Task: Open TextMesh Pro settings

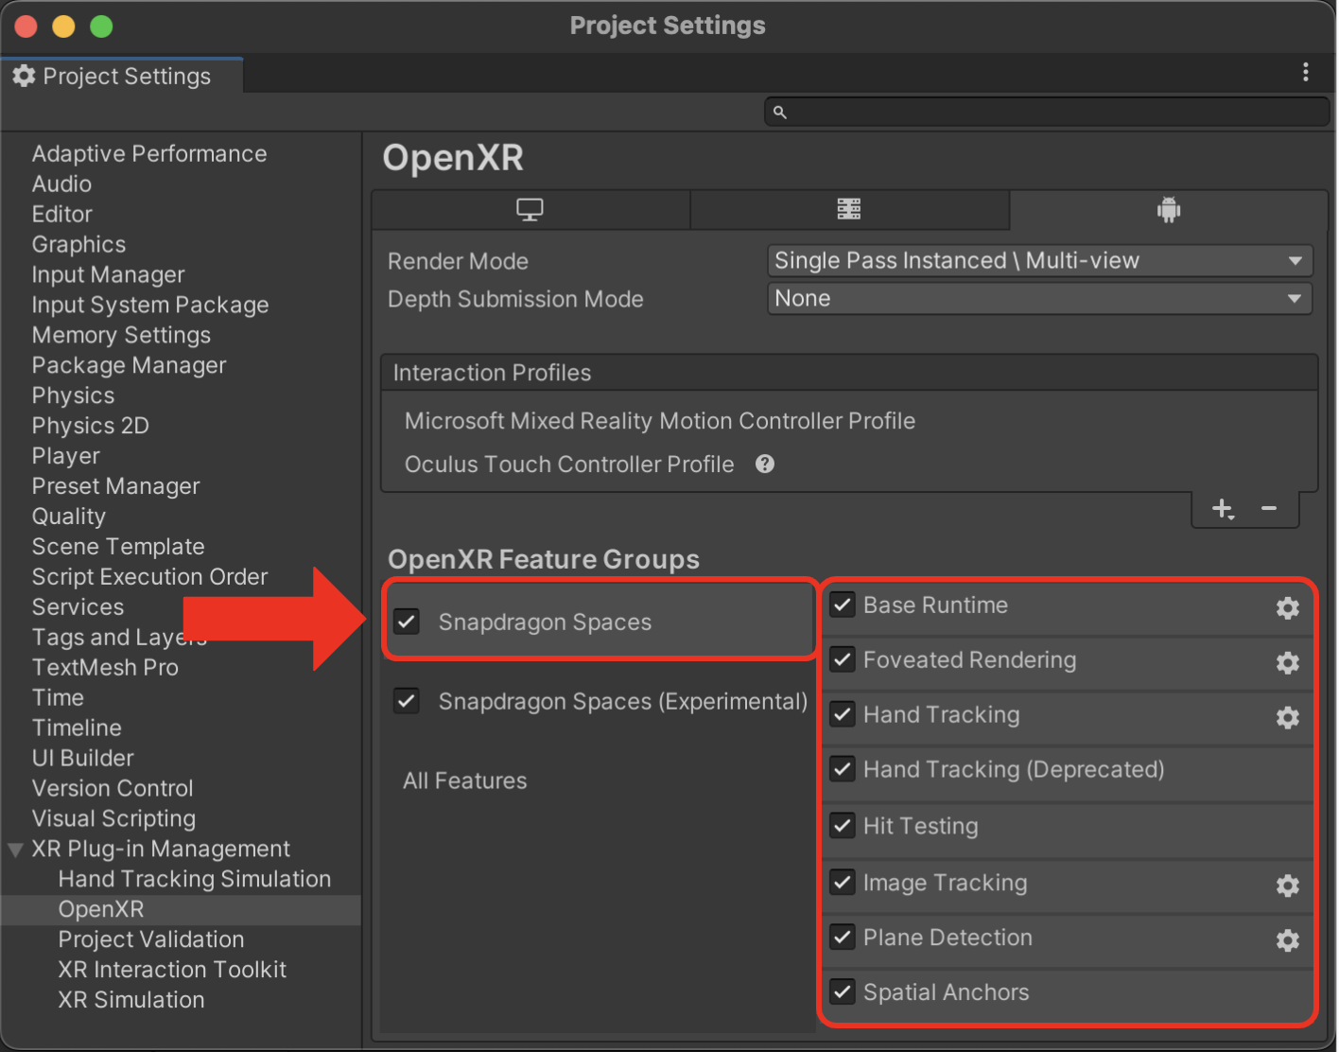Action: [105, 668]
